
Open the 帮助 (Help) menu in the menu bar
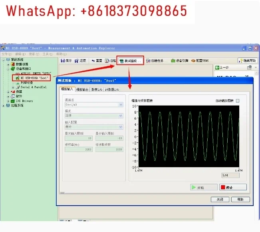coord(62,54)
